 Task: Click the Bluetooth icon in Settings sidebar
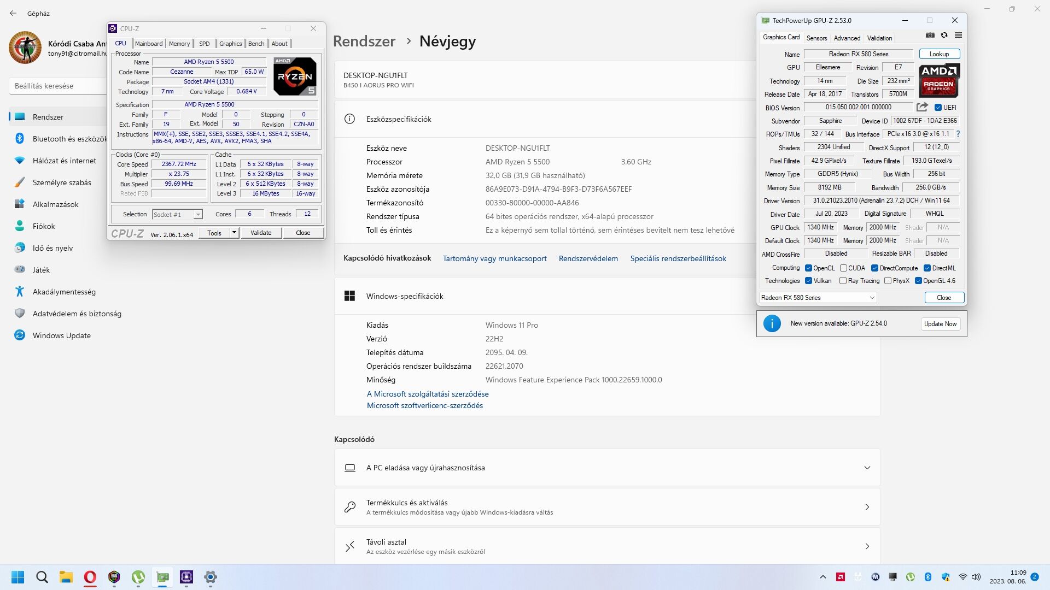pyautogui.click(x=20, y=139)
